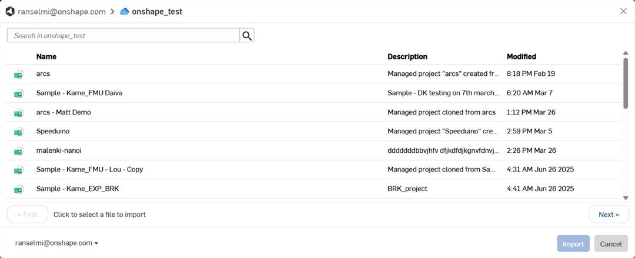Screen dimensions: 635x258
Task: Go to Next page of results
Action: 609,215
